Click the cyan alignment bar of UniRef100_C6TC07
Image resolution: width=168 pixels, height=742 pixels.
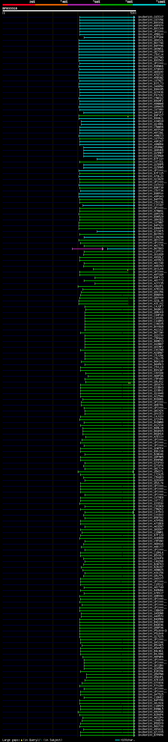[107, 17]
